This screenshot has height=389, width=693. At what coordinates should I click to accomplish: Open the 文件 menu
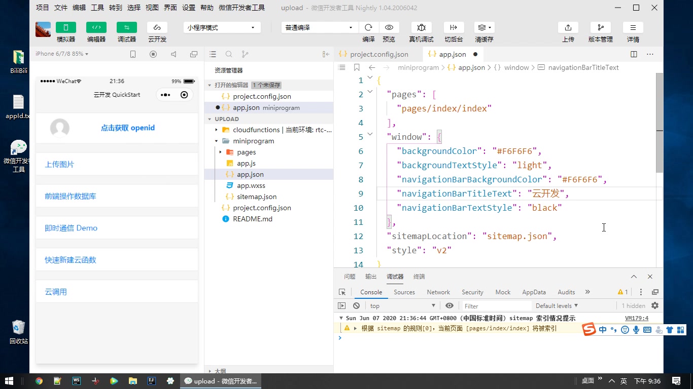click(61, 8)
